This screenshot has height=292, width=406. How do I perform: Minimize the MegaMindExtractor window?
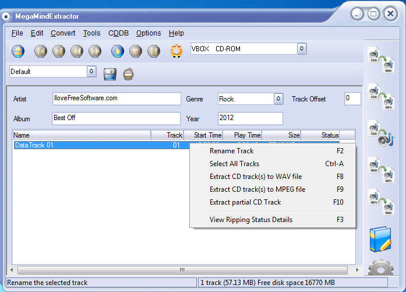click(x=357, y=14)
